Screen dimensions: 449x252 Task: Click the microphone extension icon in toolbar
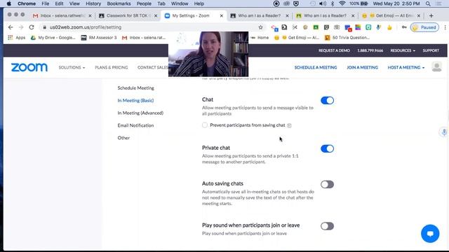point(379,27)
